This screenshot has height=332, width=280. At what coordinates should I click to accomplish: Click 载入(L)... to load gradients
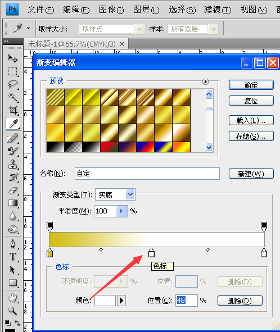tap(251, 120)
